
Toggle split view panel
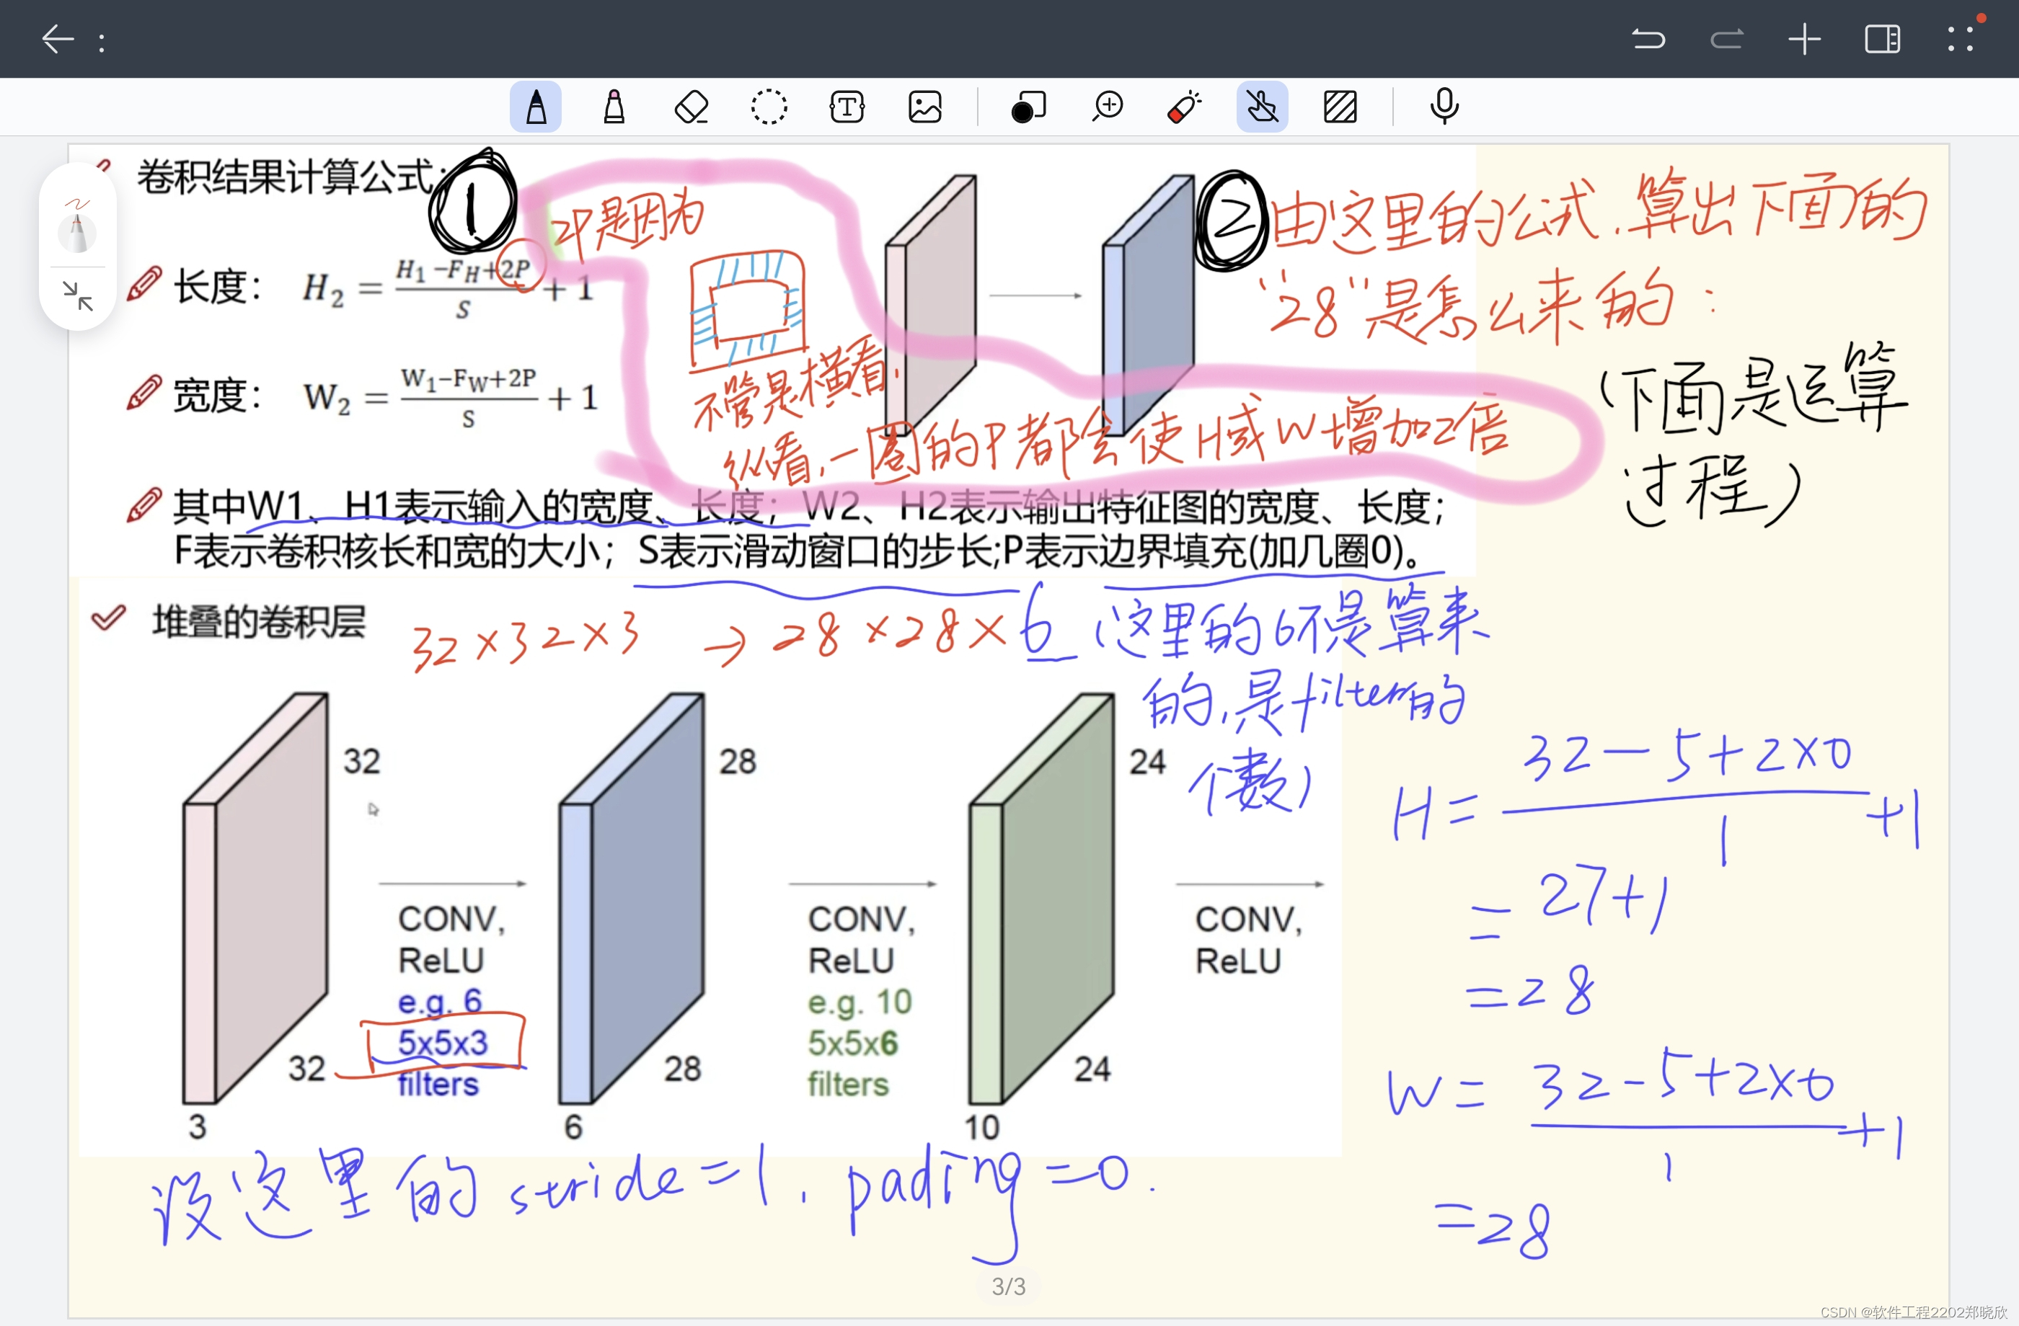1881,39
